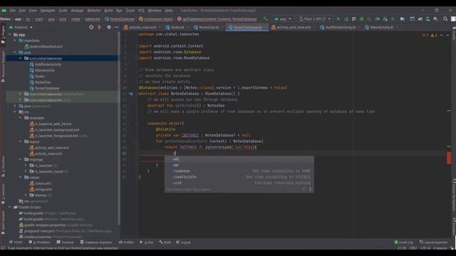Click the select opened file target icon
Screen dimensions: 456x256
(91, 27)
